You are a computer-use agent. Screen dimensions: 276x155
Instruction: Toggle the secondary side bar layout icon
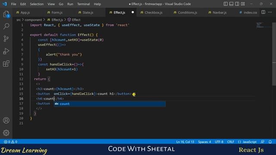[x=237, y=4]
